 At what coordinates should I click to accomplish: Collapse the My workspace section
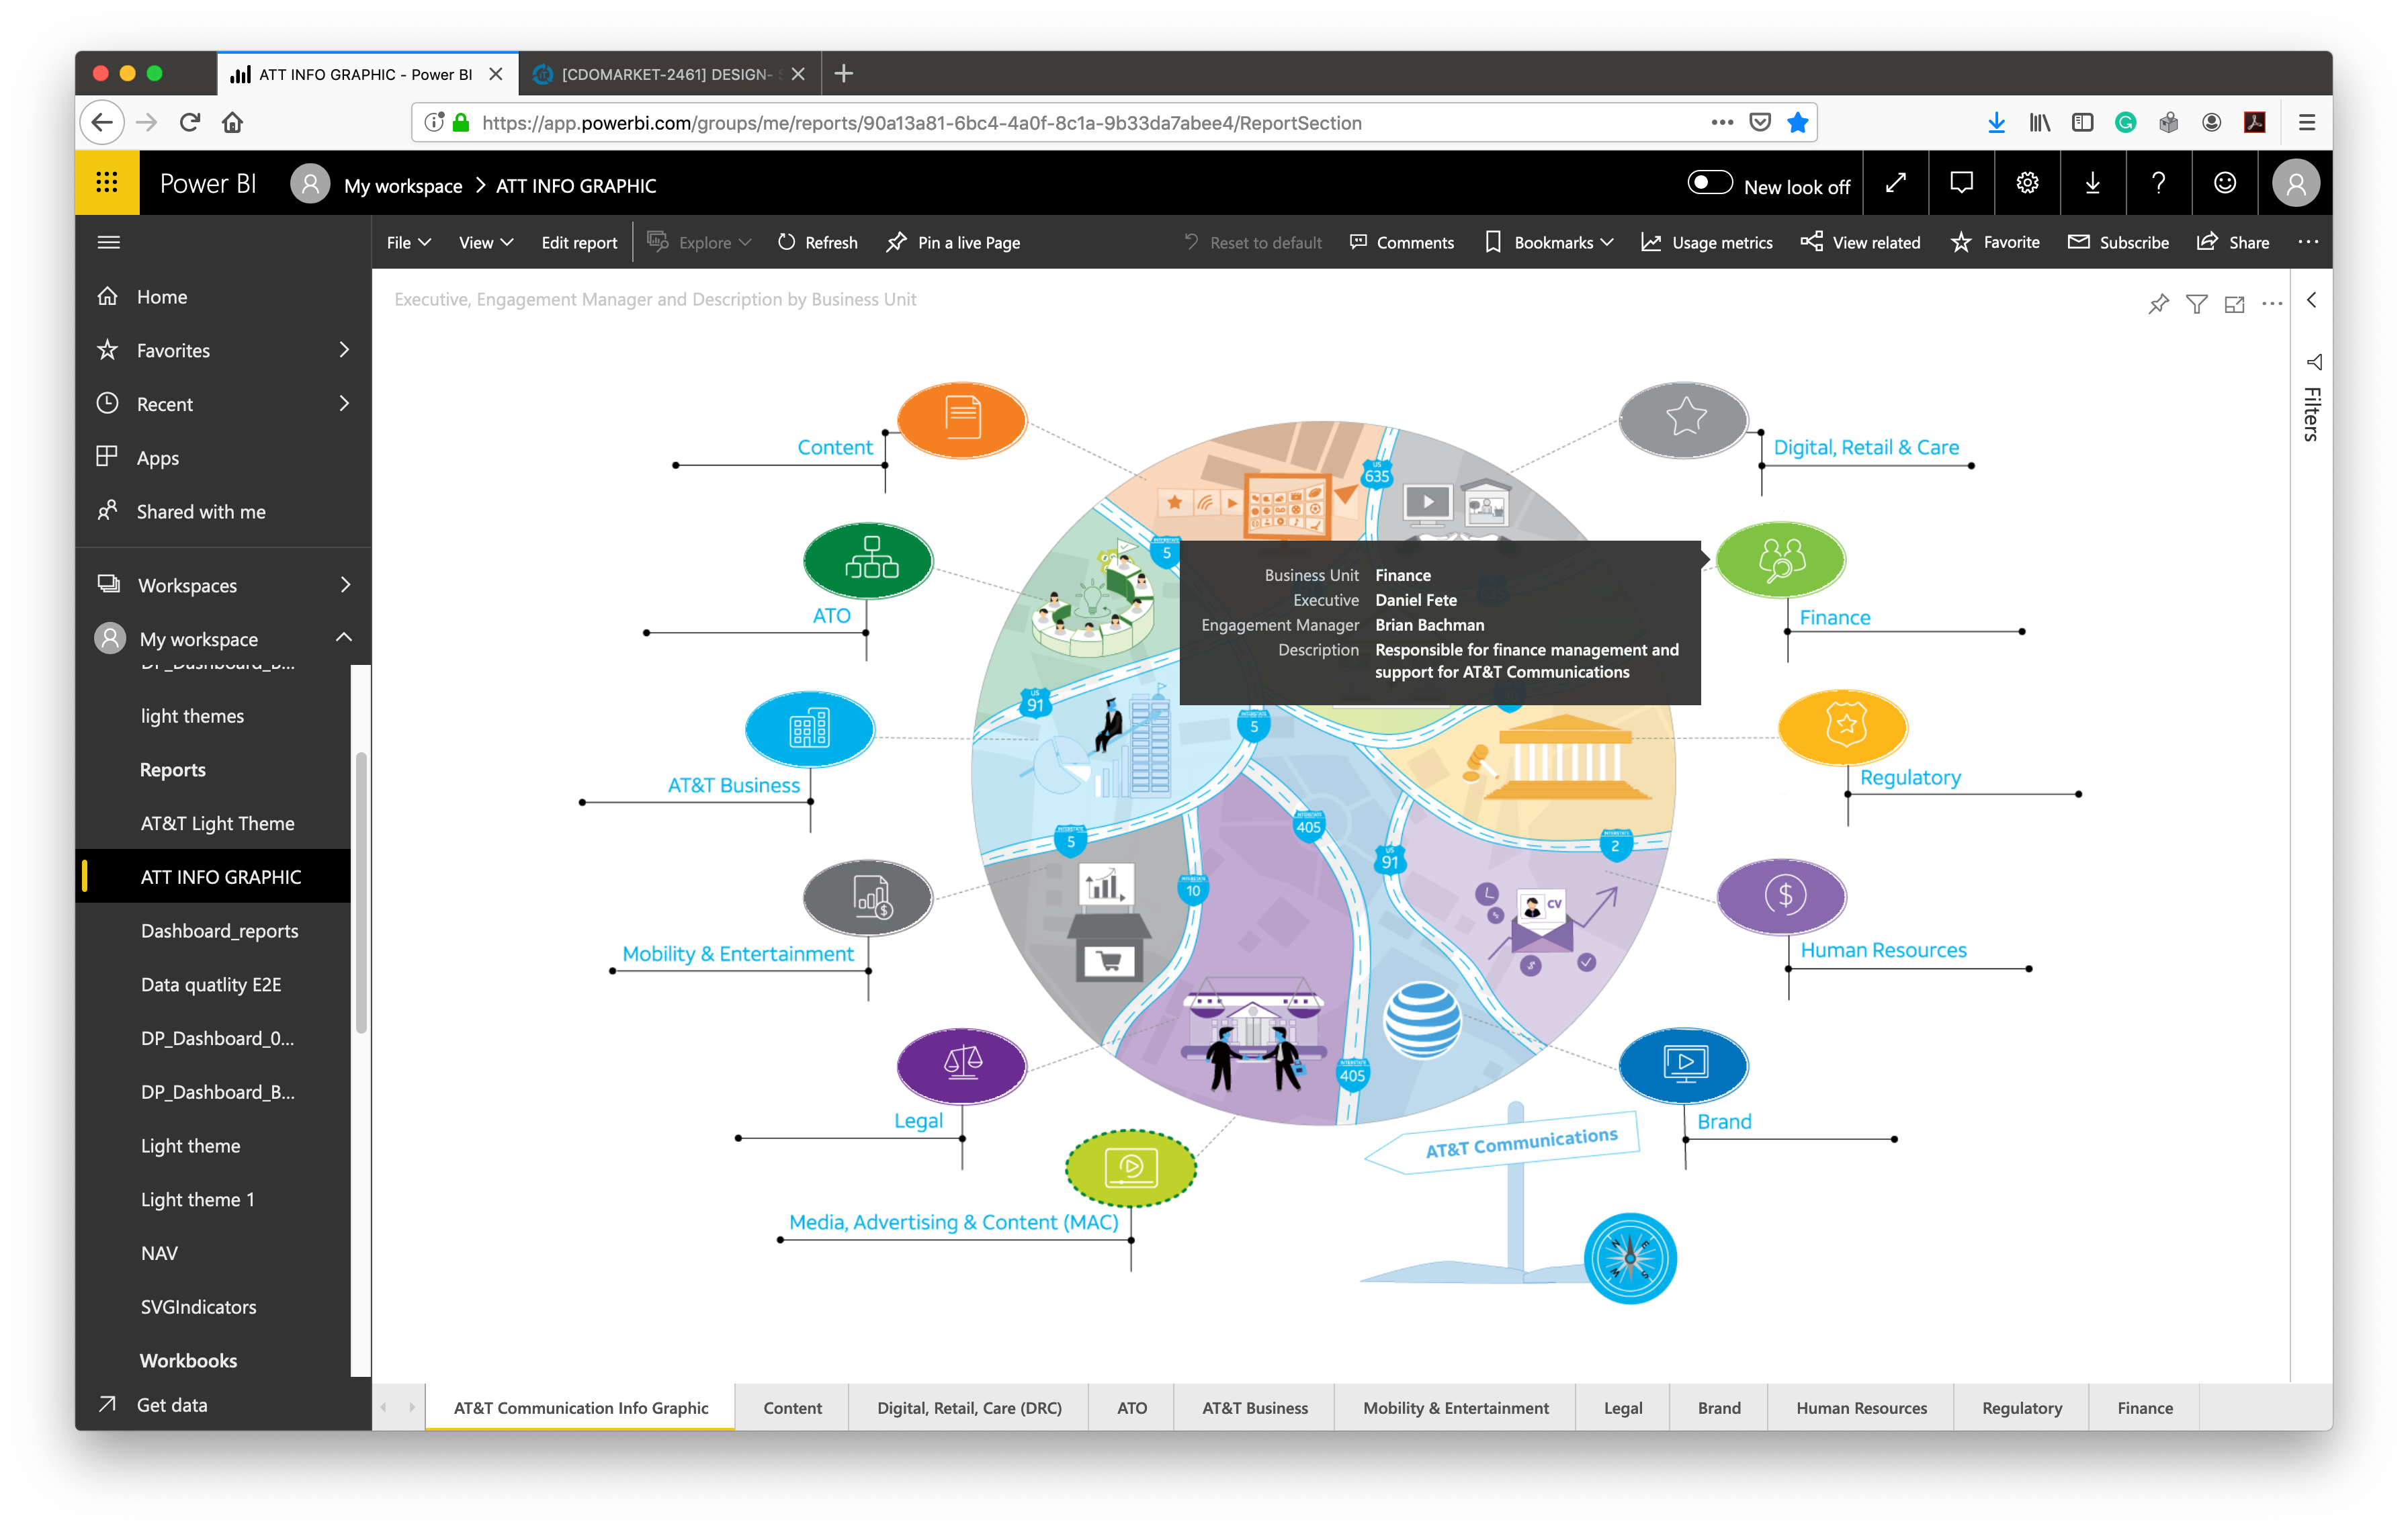pyautogui.click(x=344, y=637)
